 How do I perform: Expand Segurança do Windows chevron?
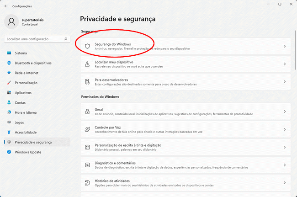pyautogui.click(x=285, y=46)
